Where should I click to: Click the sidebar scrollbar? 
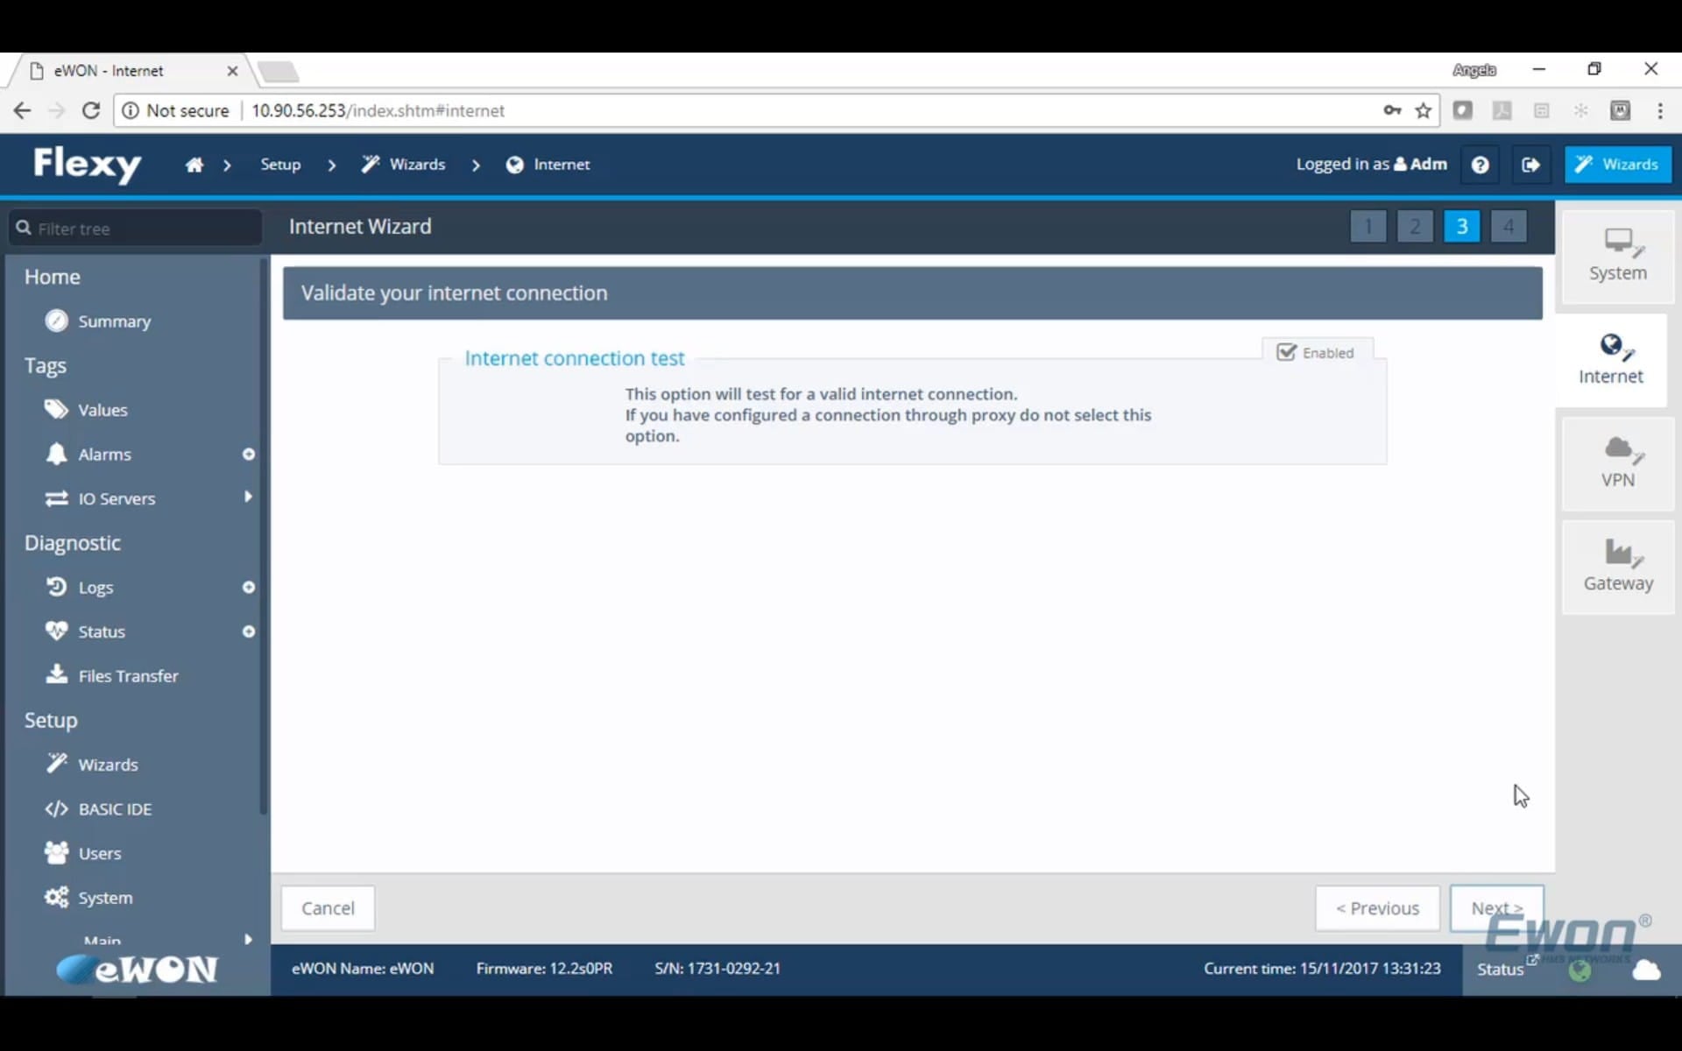tap(264, 536)
